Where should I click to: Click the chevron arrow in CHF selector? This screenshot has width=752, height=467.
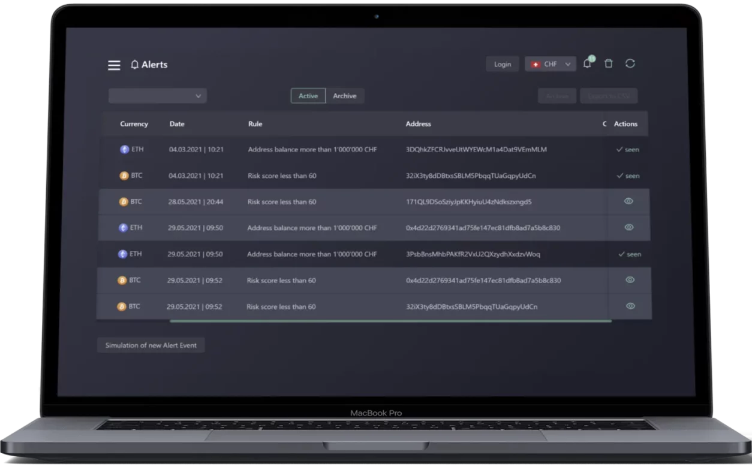pyautogui.click(x=568, y=65)
